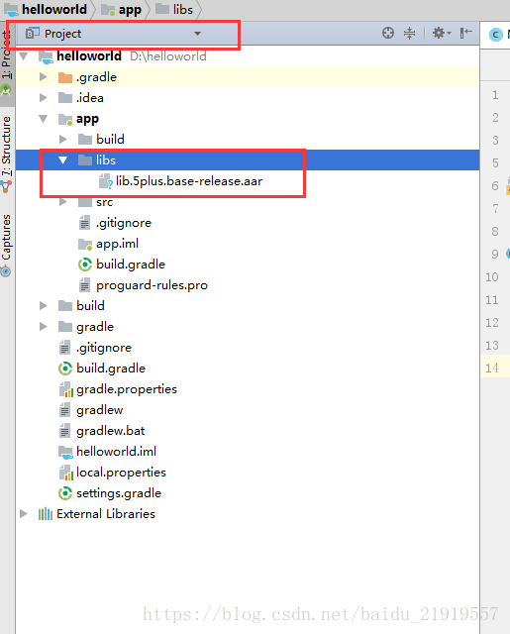510x634 pixels.
Task: Click the editor tab with C class icon
Action: pos(497,35)
